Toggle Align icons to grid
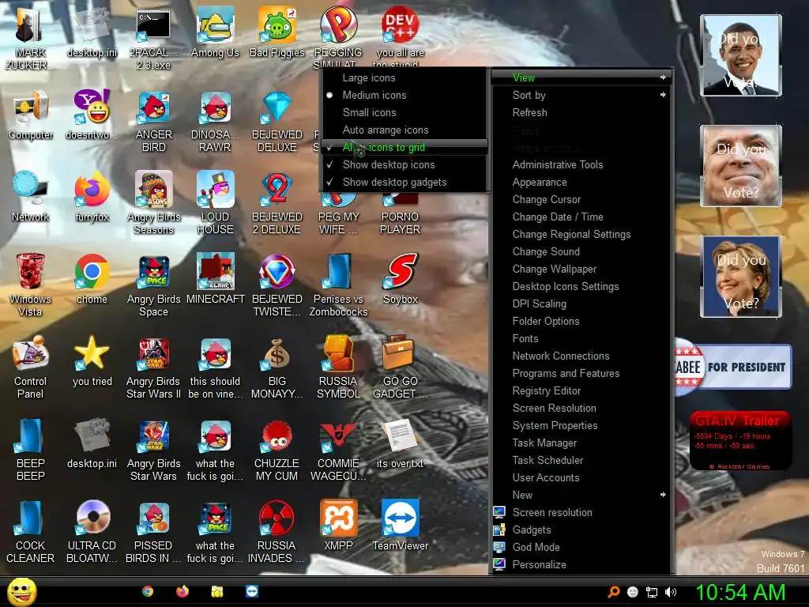 pos(404,148)
